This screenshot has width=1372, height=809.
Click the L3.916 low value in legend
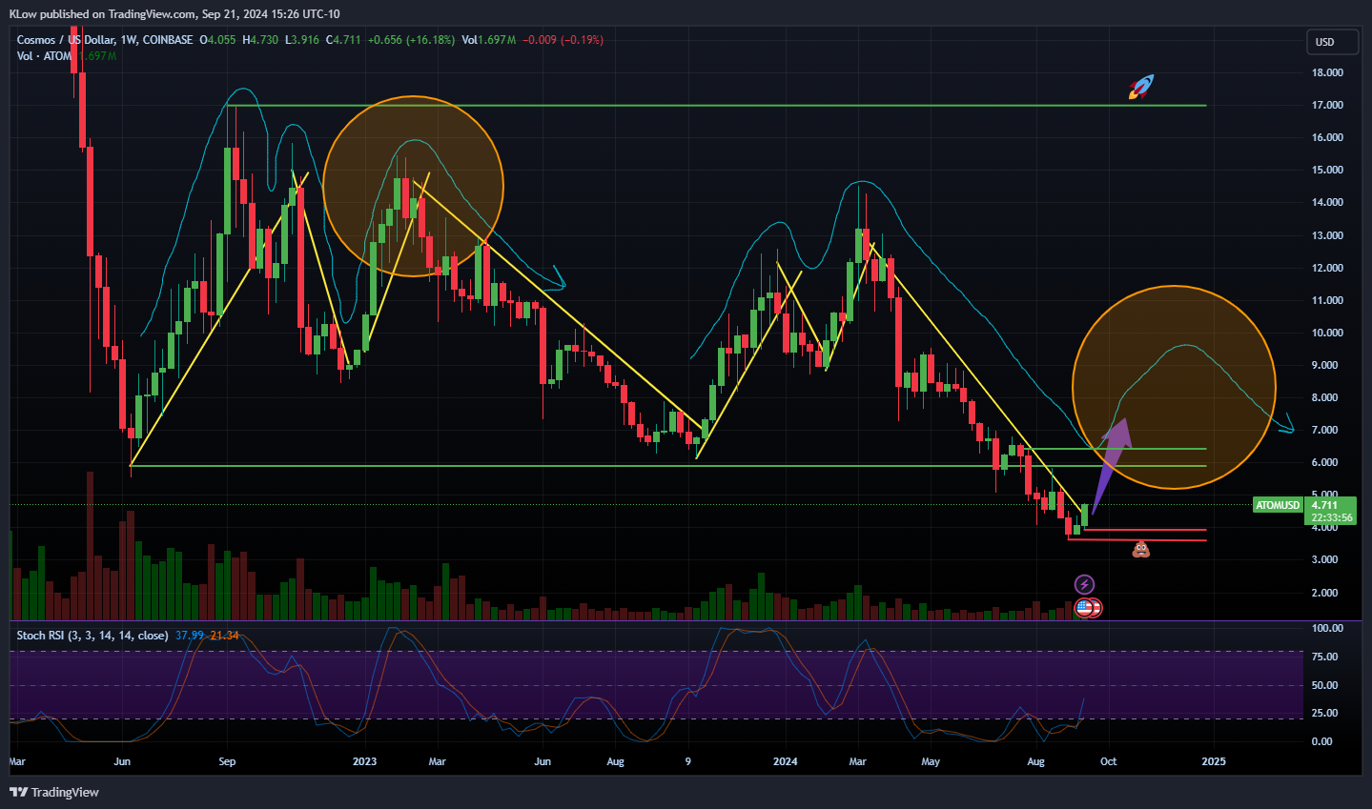coord(302,40)
